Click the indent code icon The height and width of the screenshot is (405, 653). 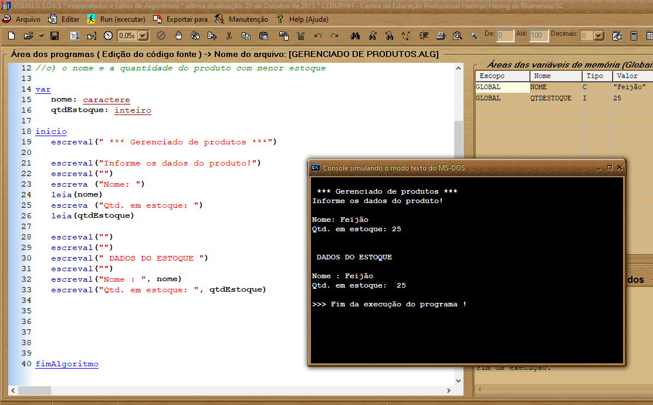click(424, 36)
